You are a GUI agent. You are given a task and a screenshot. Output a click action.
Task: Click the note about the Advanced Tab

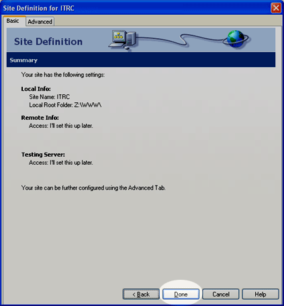pos(93,188)
